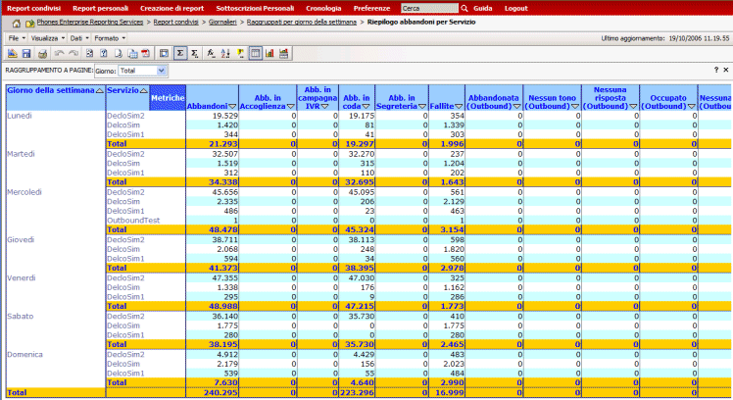The height and width of the screenshot is (400, 733).
Task: Go to Report condivisi tab
Action: 33,8
